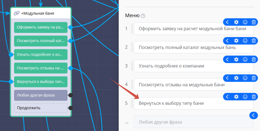Click blue connector dot of Посмотреть отзывы
The image size is (261, 131).
pyautogui.click(x=71, y=68)
